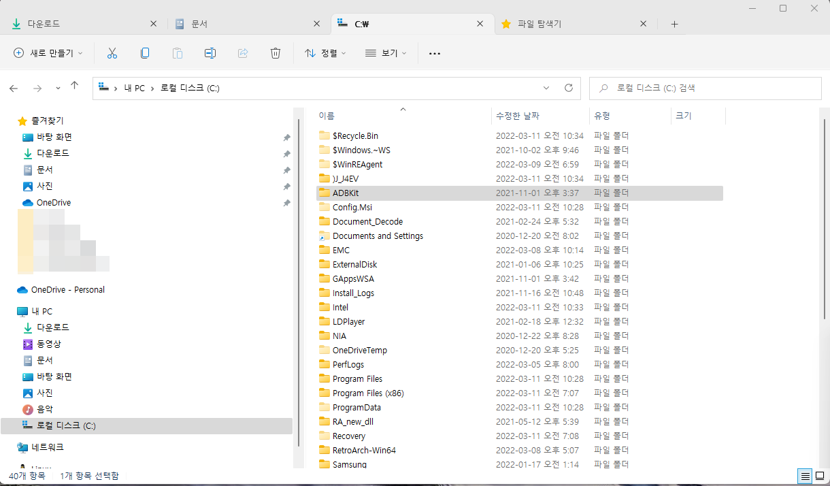Click the Back navigation arrow
830x486 pixels.
pyautogui.click(x=14, y=88)
